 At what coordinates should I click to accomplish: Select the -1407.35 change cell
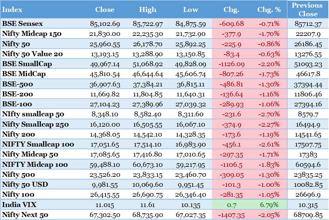coord(231,215)
